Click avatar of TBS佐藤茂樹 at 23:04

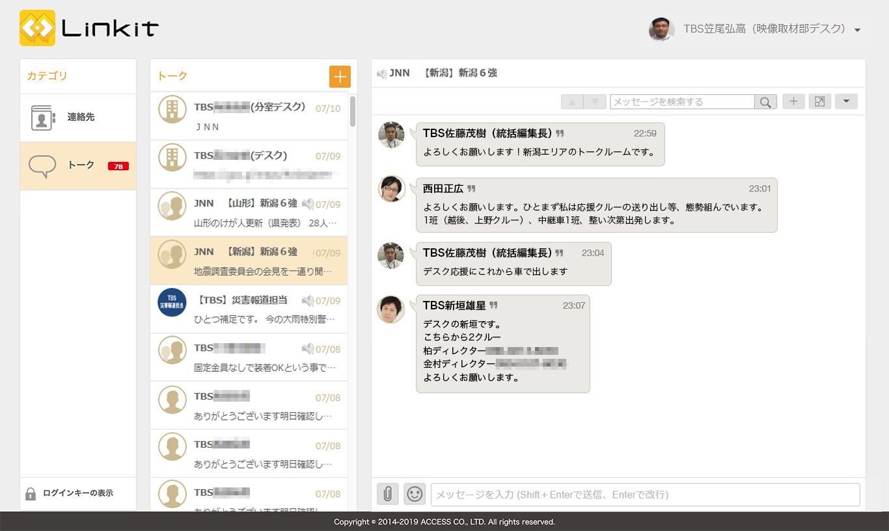391,255
